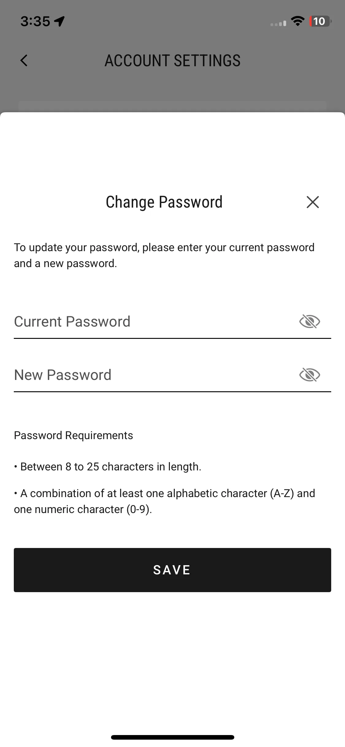Tap the Change Password dialog title
The width and height of the screenshot is (345, 747).
[x=164, y=202]
